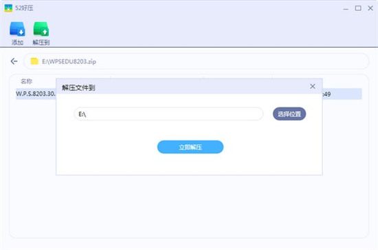378x250 pixels.
Task: Click the blue 添加 (Add) toolbar icon
Action: pyautogui.click(x=17, y=29)
